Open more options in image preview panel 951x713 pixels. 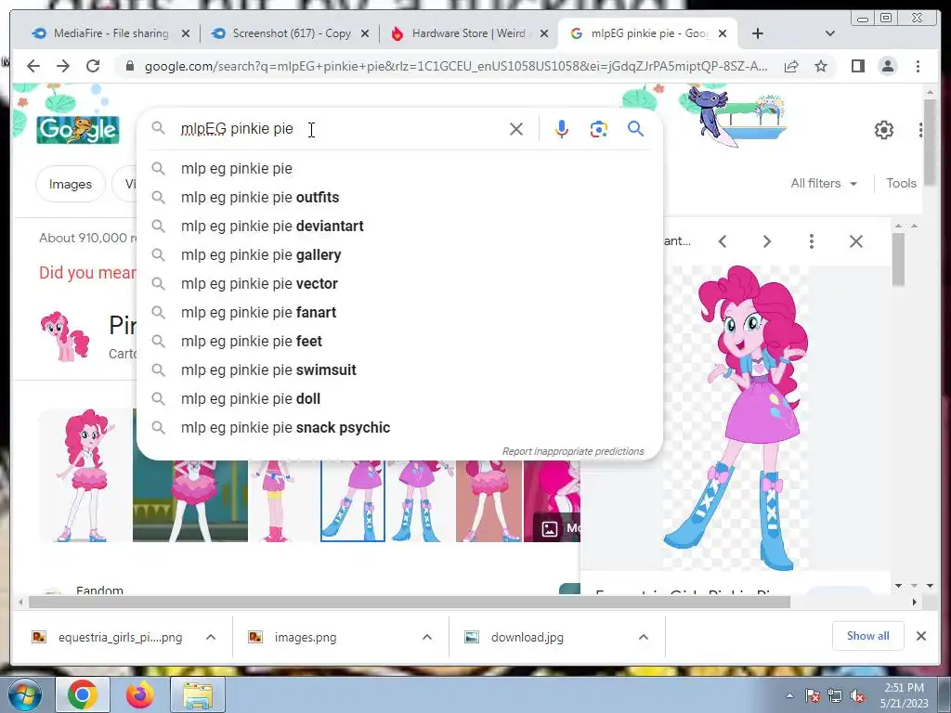[812, 241]
